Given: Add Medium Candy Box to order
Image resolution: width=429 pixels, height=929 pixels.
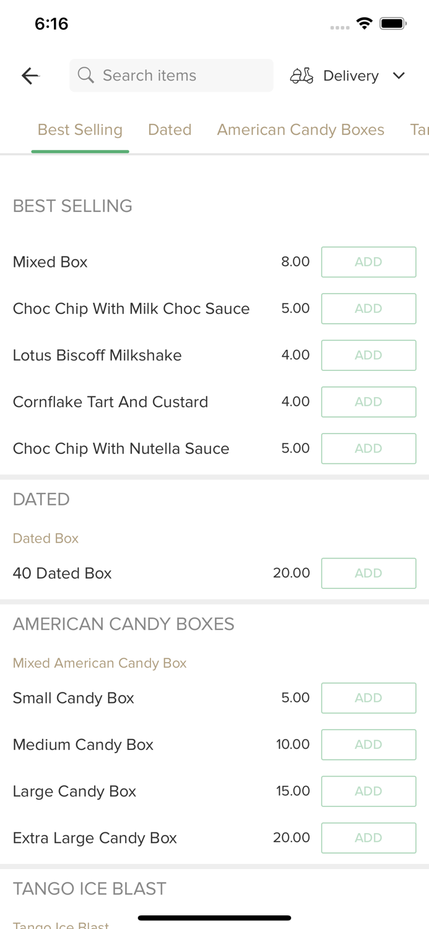Looking at the screenshot, I should pyautogui.click(x=368, y=744).
